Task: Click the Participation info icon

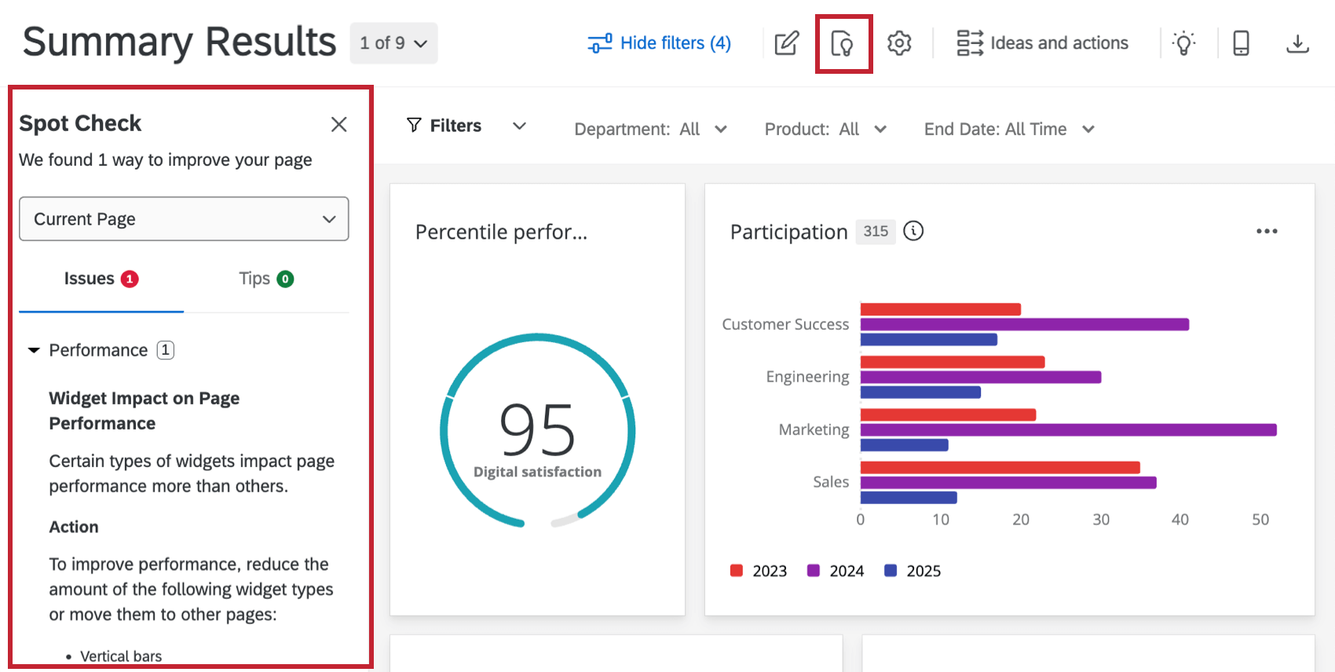Action: 913,231
